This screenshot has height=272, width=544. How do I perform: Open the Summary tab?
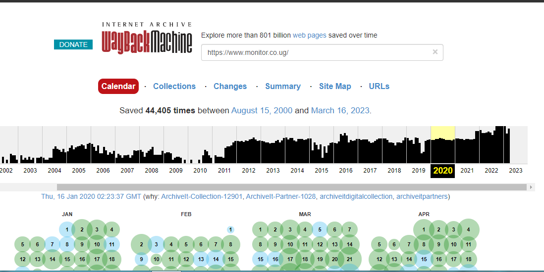tap(283, 86)
